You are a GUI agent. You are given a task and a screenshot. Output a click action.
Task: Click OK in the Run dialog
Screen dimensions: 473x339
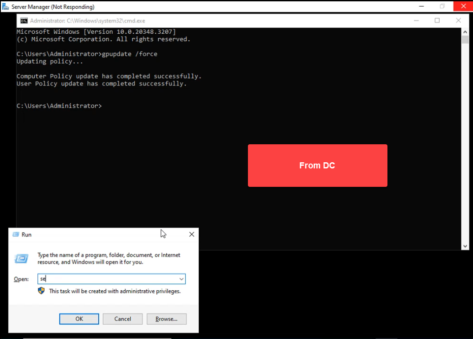[x=79, y=319]
